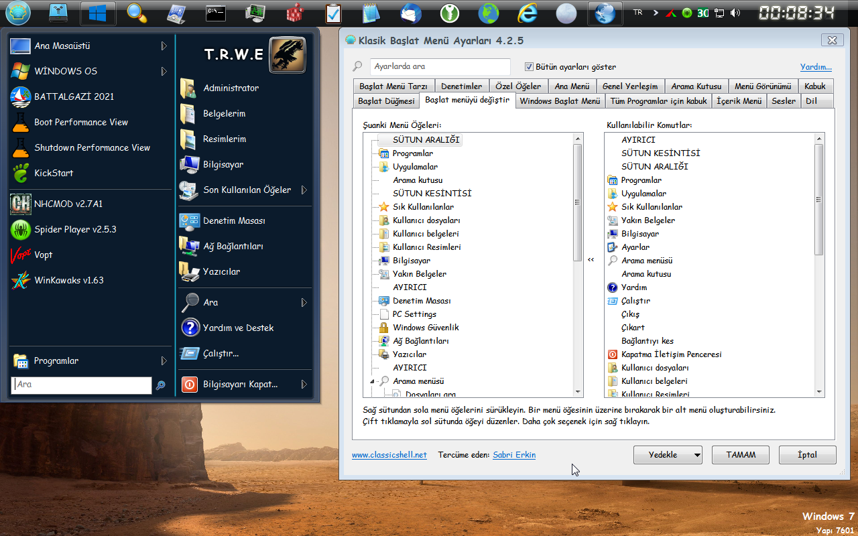Open the Windows Başlat Menü tab

pos(560,101)
